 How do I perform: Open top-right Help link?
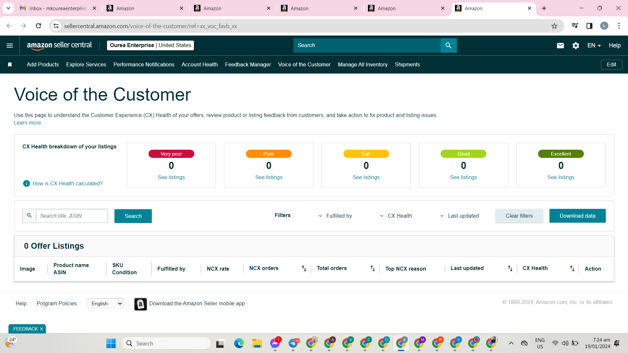(x=615, y=45)
